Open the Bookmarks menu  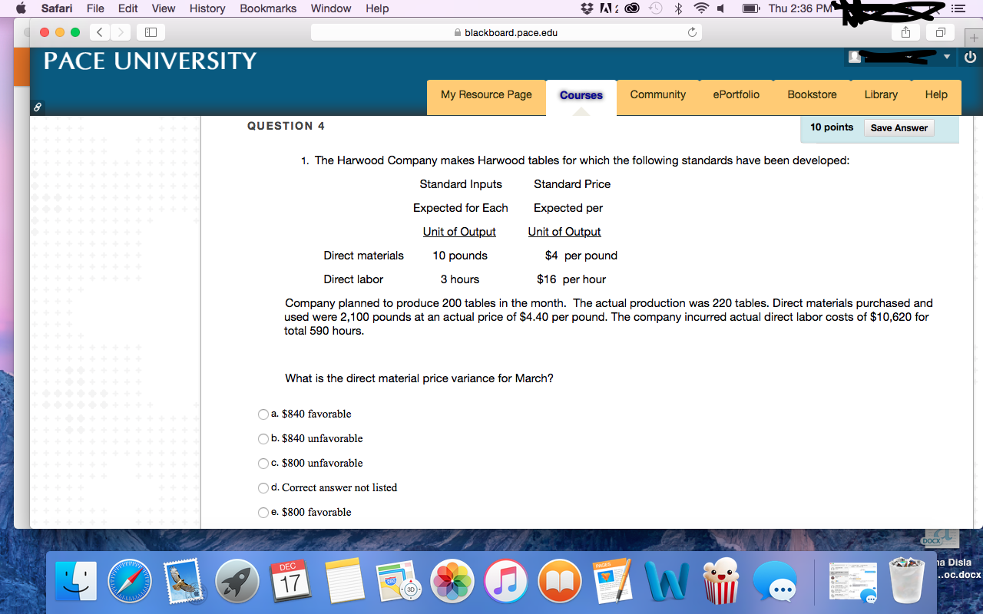(x=268, y=8)
